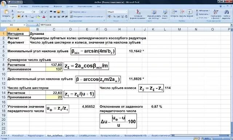Click the Format Painter brush icon

(12, 18)
